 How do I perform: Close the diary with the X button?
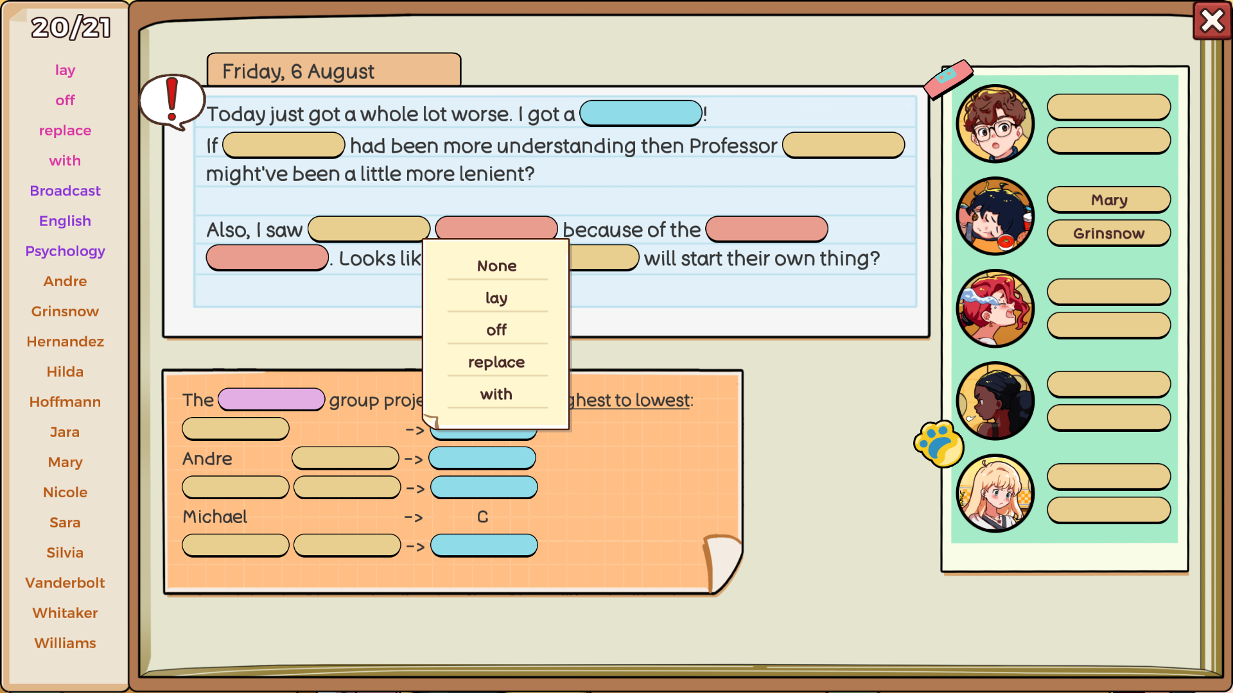click(x=1212, y=21)
